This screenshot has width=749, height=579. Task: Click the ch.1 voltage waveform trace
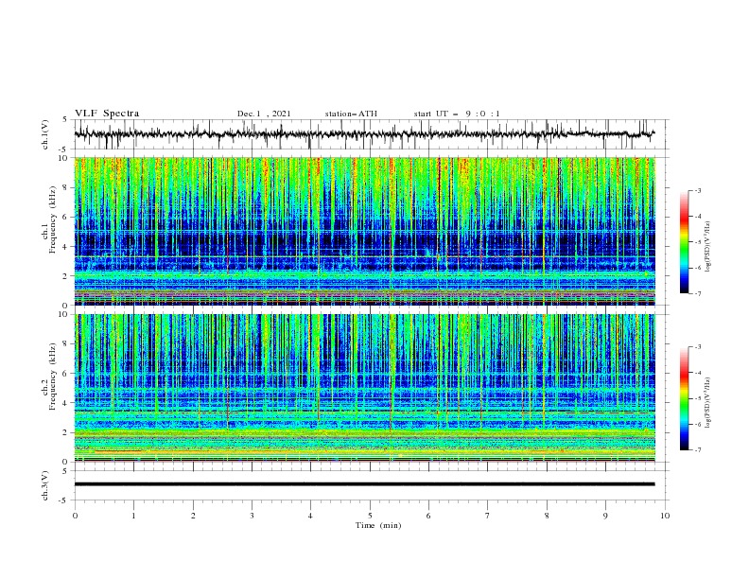pos(364,134)
